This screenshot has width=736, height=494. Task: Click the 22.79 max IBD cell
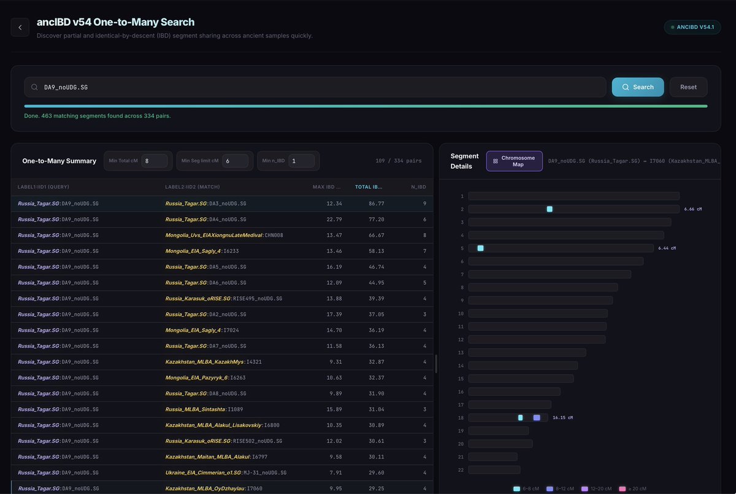[x=334, y=219]
